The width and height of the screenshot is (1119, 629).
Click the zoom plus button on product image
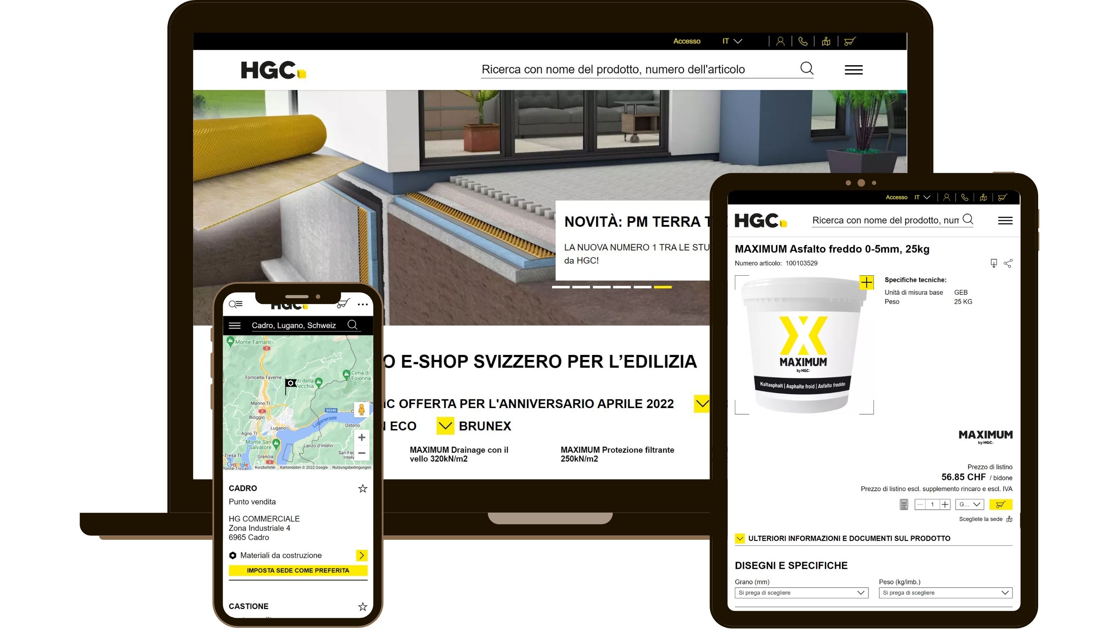[x=867, y=282]
